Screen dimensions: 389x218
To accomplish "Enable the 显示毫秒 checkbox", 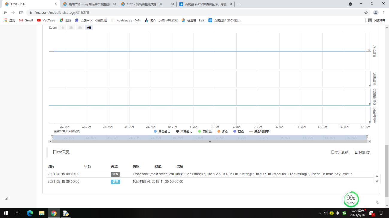I will (332, 152).
